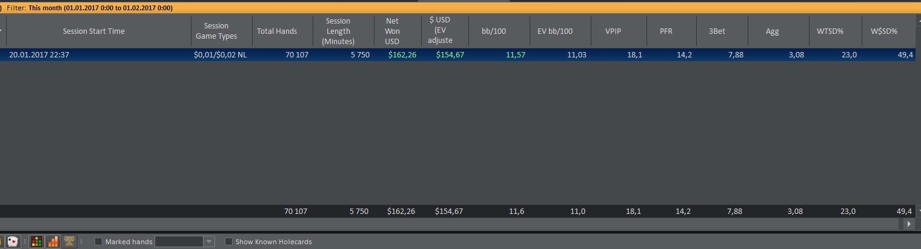The height and width of the screenshot is (249, 921).
Task: Select the trophy icon in bottom toolbar
Action: tap(70, 241)
